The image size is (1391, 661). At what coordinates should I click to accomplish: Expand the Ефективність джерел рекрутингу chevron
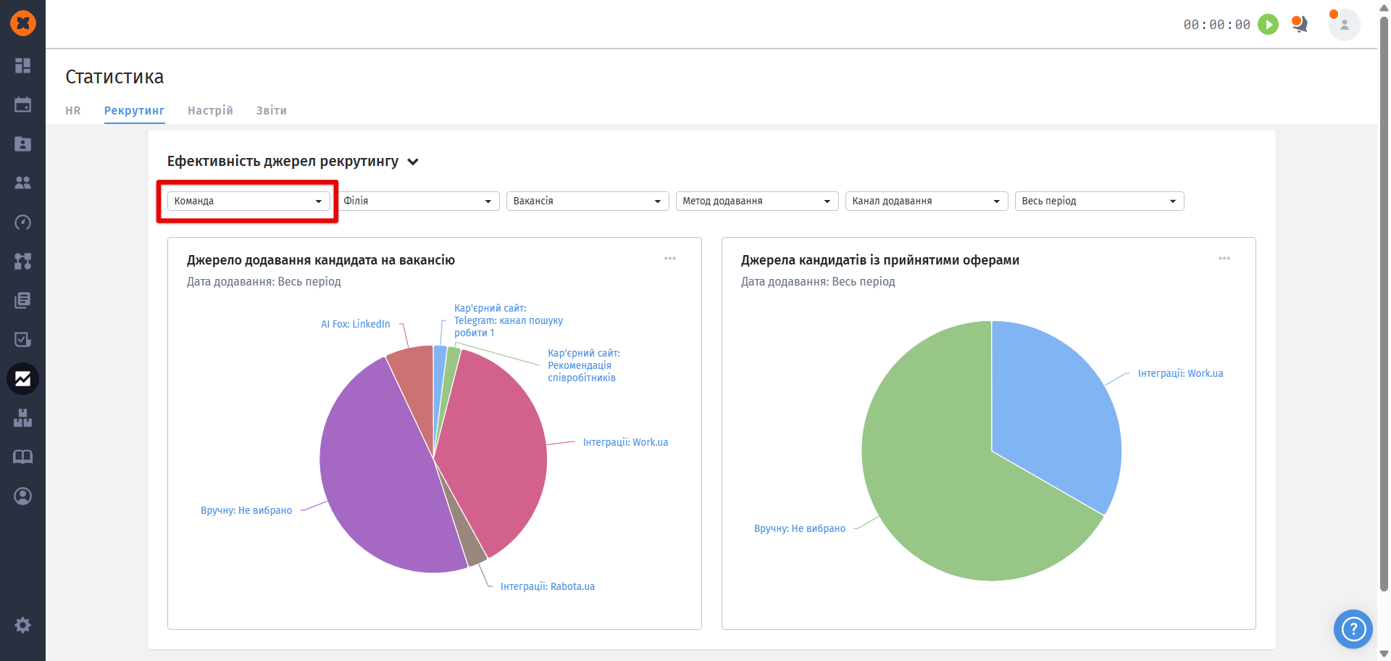click(413, 162)
